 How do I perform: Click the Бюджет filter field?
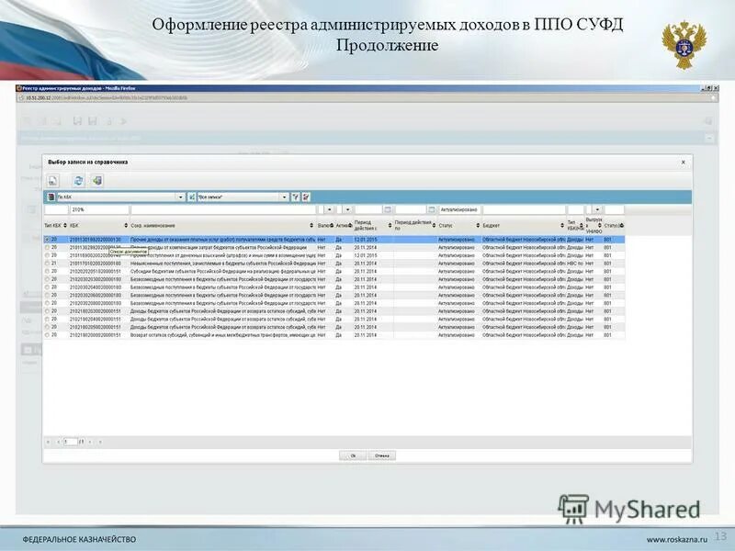[x=524, y=210]
